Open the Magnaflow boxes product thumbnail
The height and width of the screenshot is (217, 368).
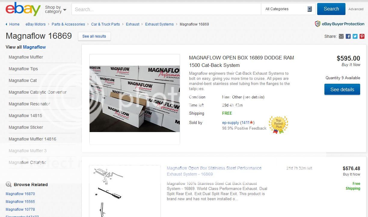(x=135, y=99)
